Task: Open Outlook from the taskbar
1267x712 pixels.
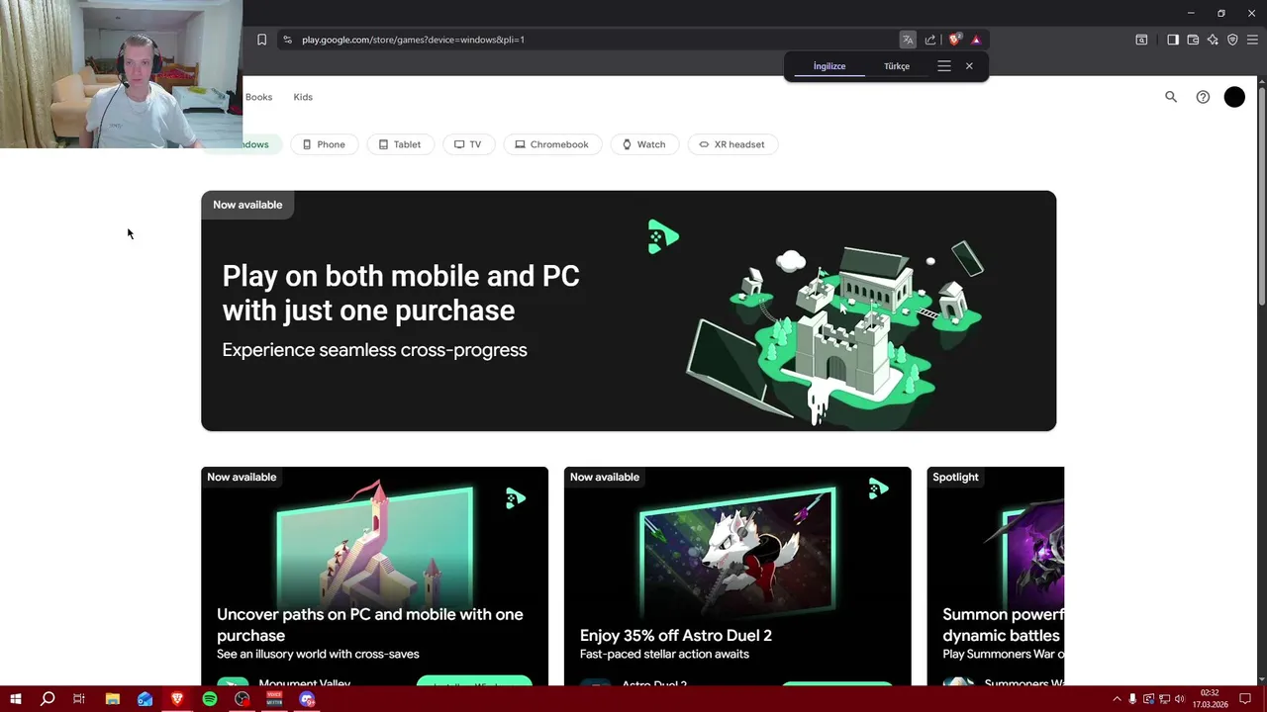Action: [x=146, y=699]
